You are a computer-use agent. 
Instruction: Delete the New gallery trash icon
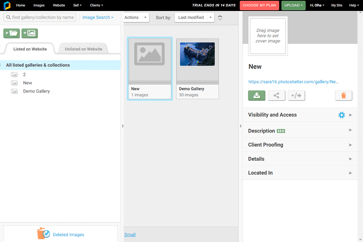tap(344, 95)
